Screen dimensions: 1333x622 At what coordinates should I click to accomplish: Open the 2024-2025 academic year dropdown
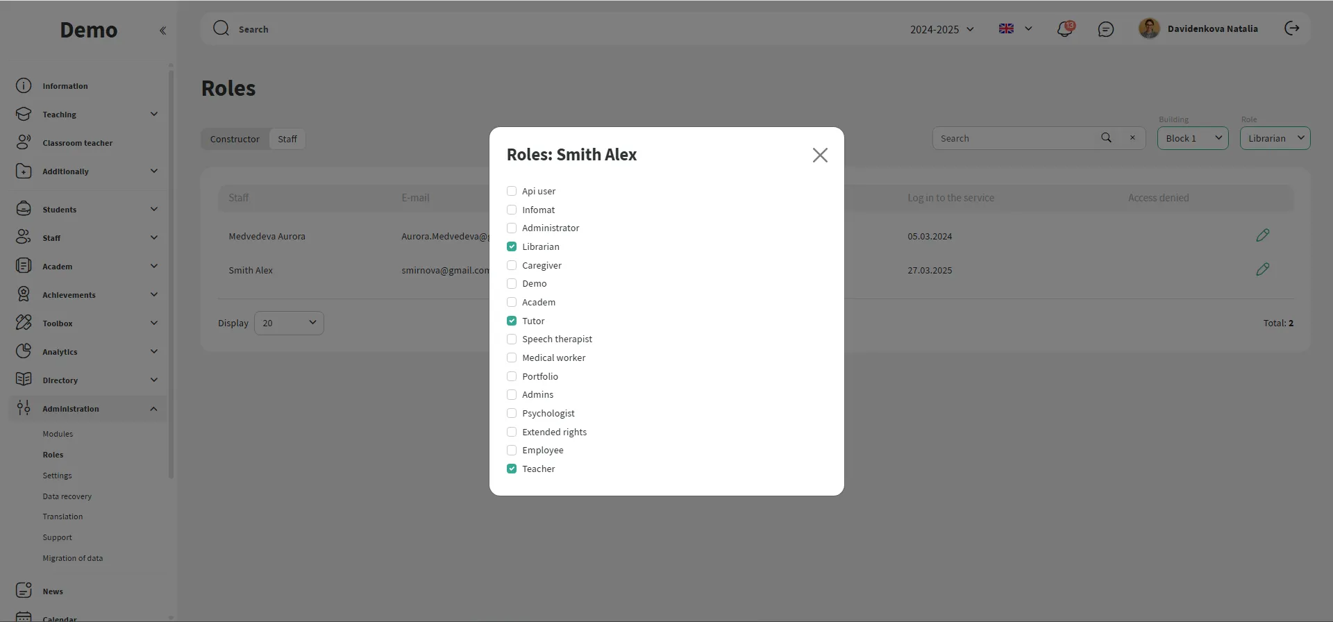[x=942, y=29]
